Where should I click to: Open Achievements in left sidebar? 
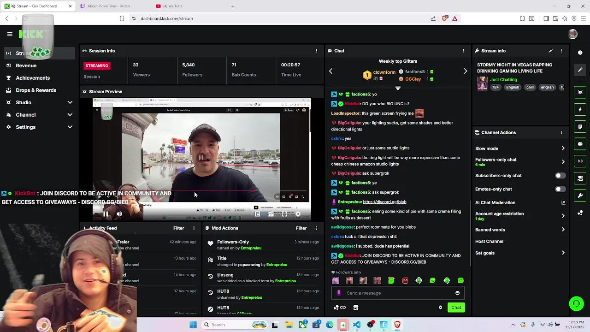[x=33, y=78]
